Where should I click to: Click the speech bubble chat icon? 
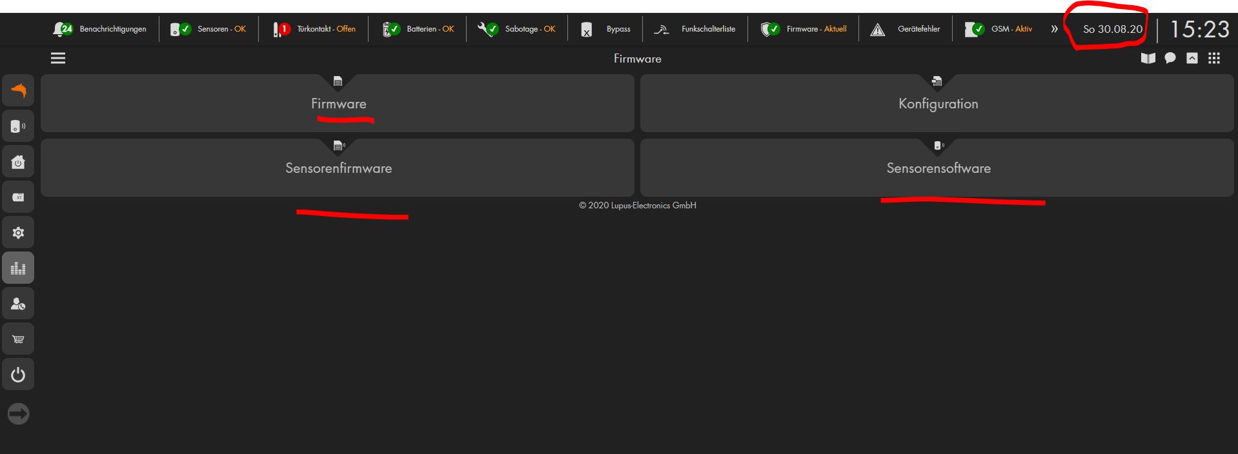(1170, 59)
